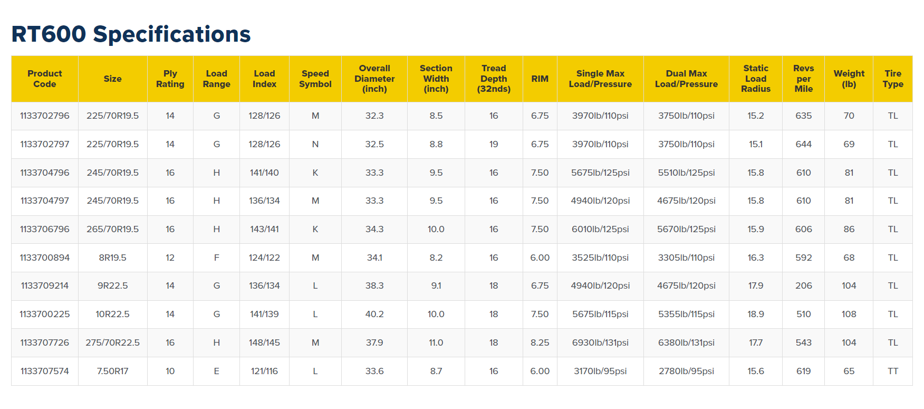Click the 19 tread depth cell

click(x=494, y=144)
